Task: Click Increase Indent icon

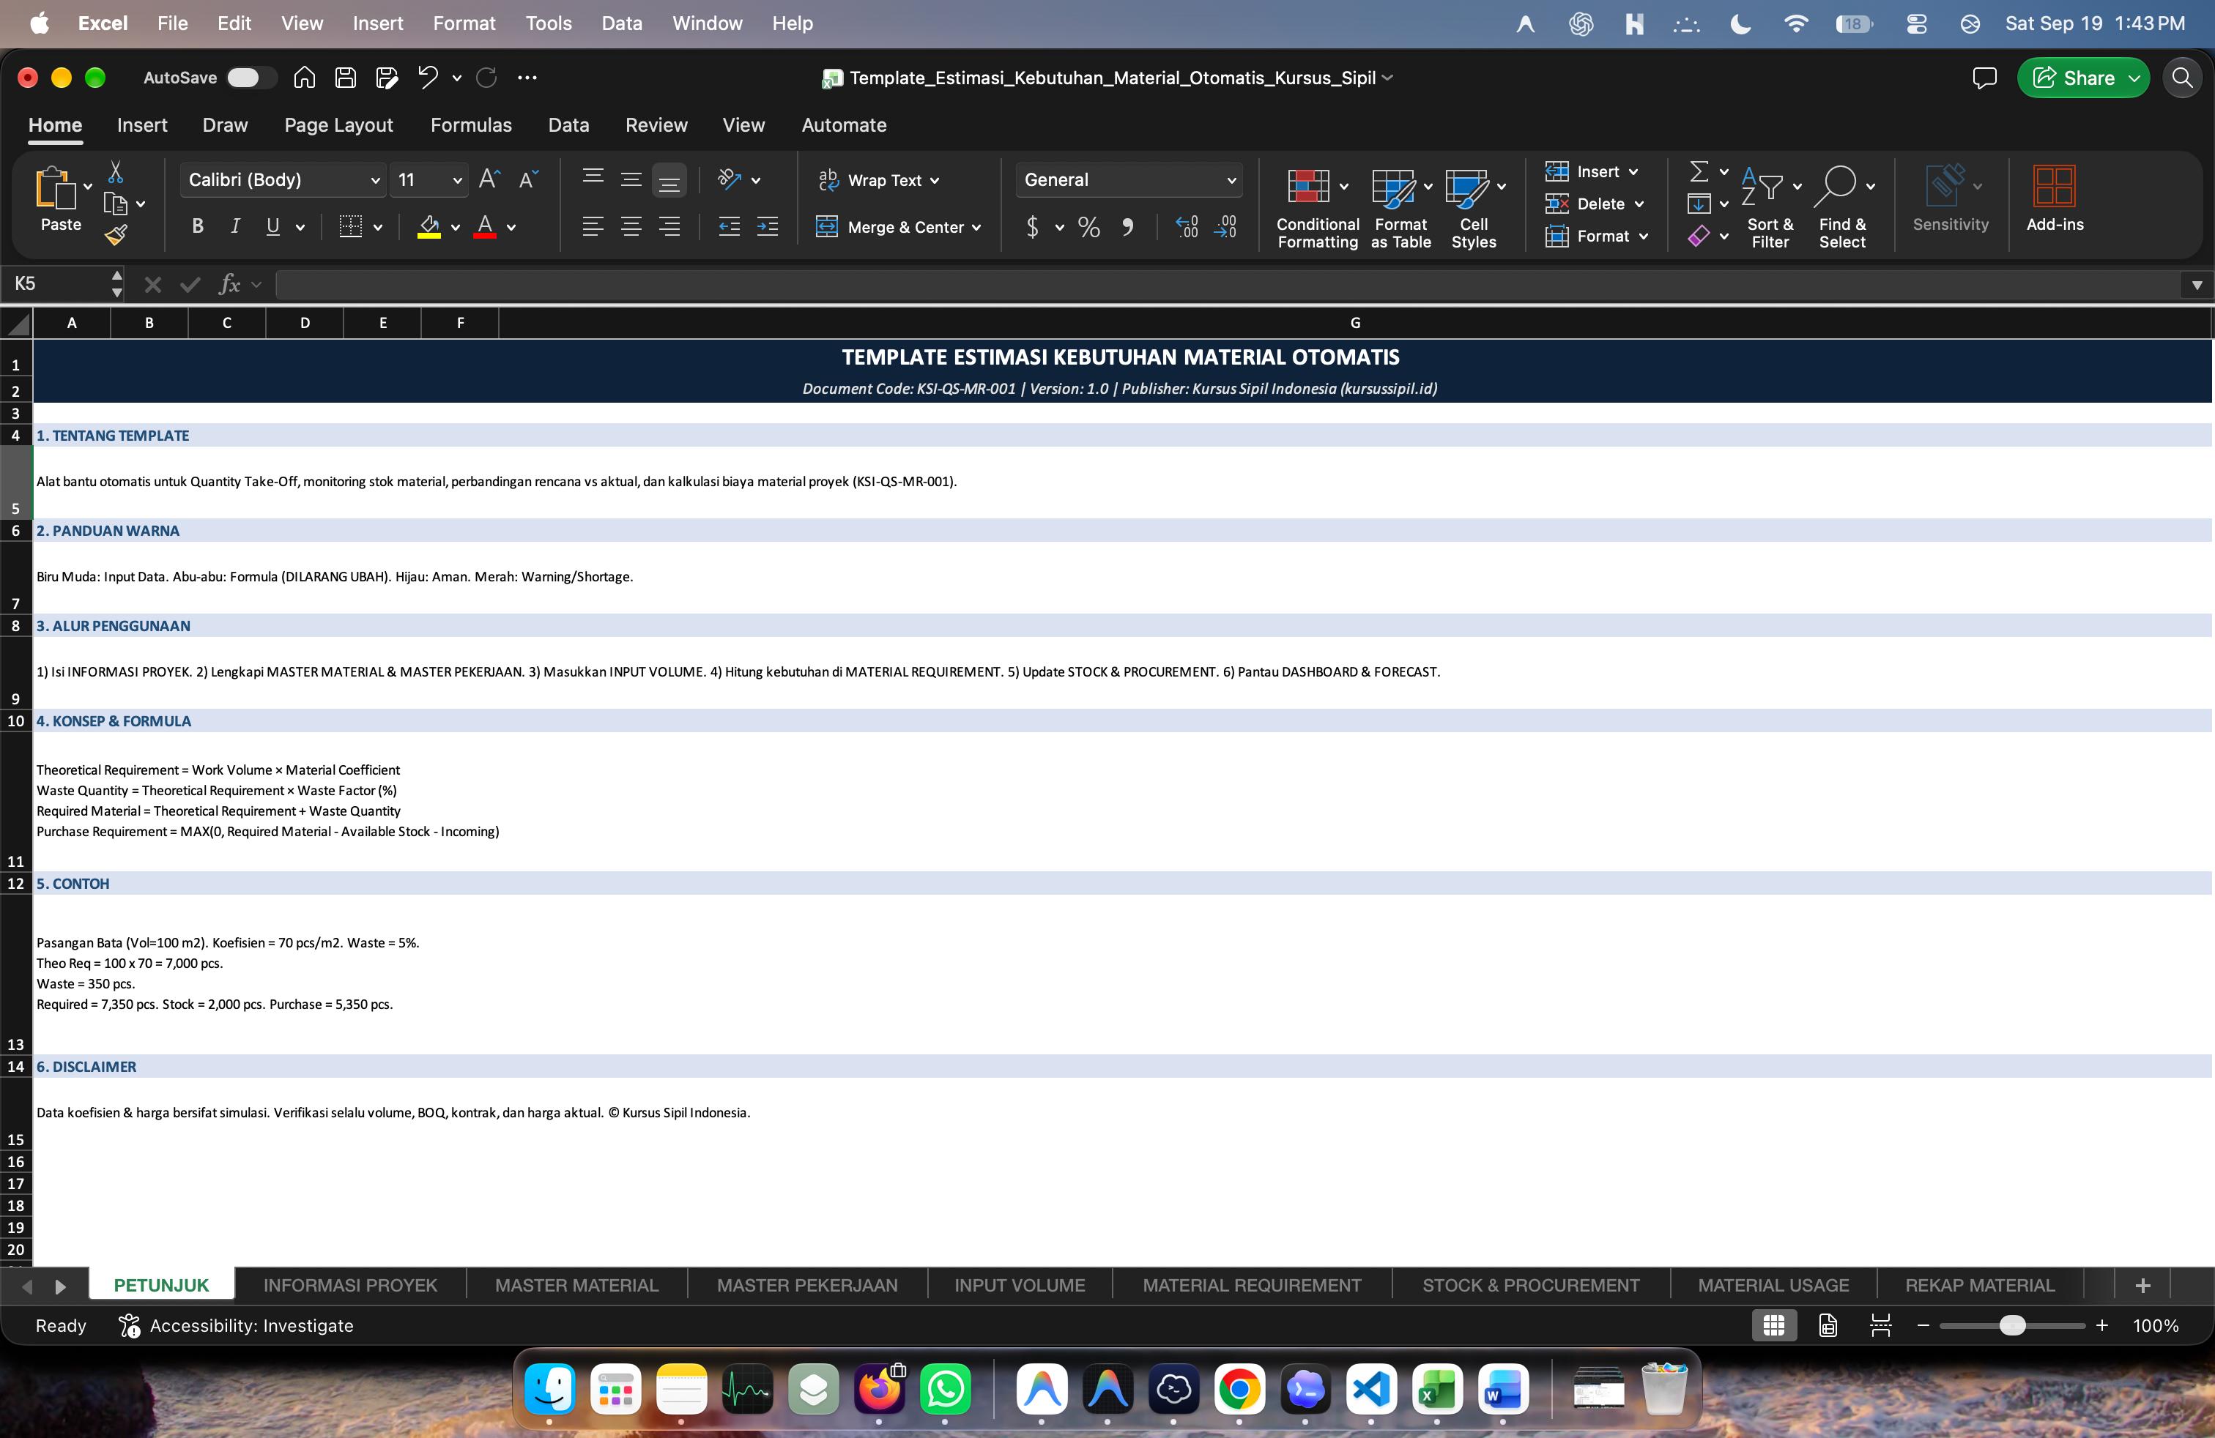Action: [768, 227]
